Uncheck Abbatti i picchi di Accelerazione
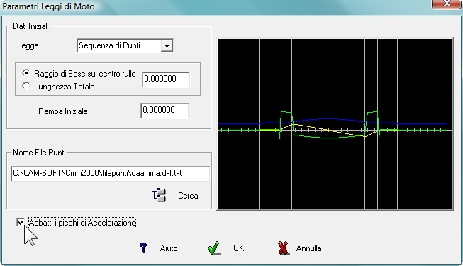Viewport: 463px width, 266px height. (21, 222)
